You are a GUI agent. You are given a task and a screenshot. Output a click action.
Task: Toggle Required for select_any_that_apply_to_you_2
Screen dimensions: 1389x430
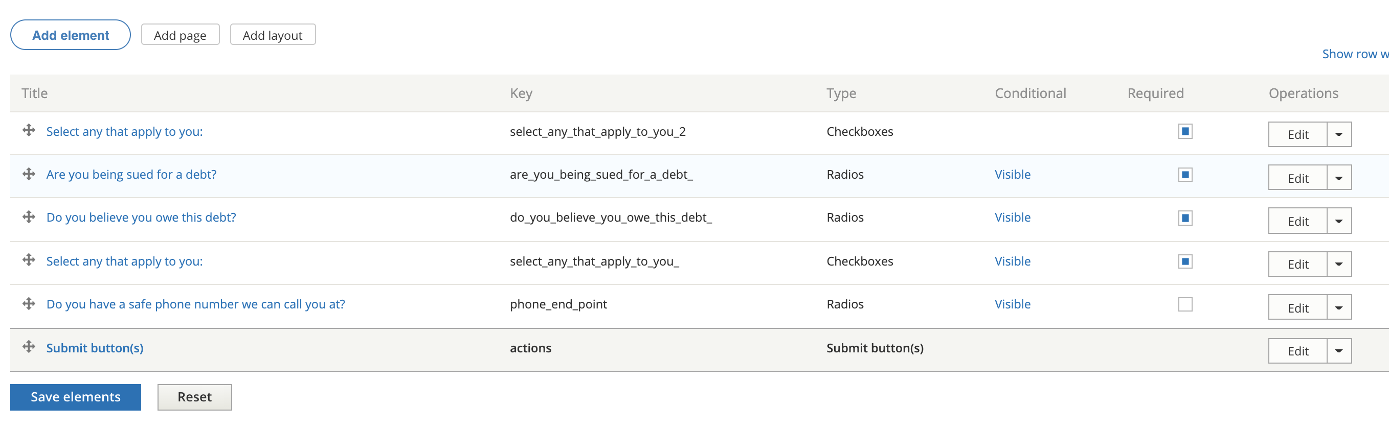coord(1184,131)
